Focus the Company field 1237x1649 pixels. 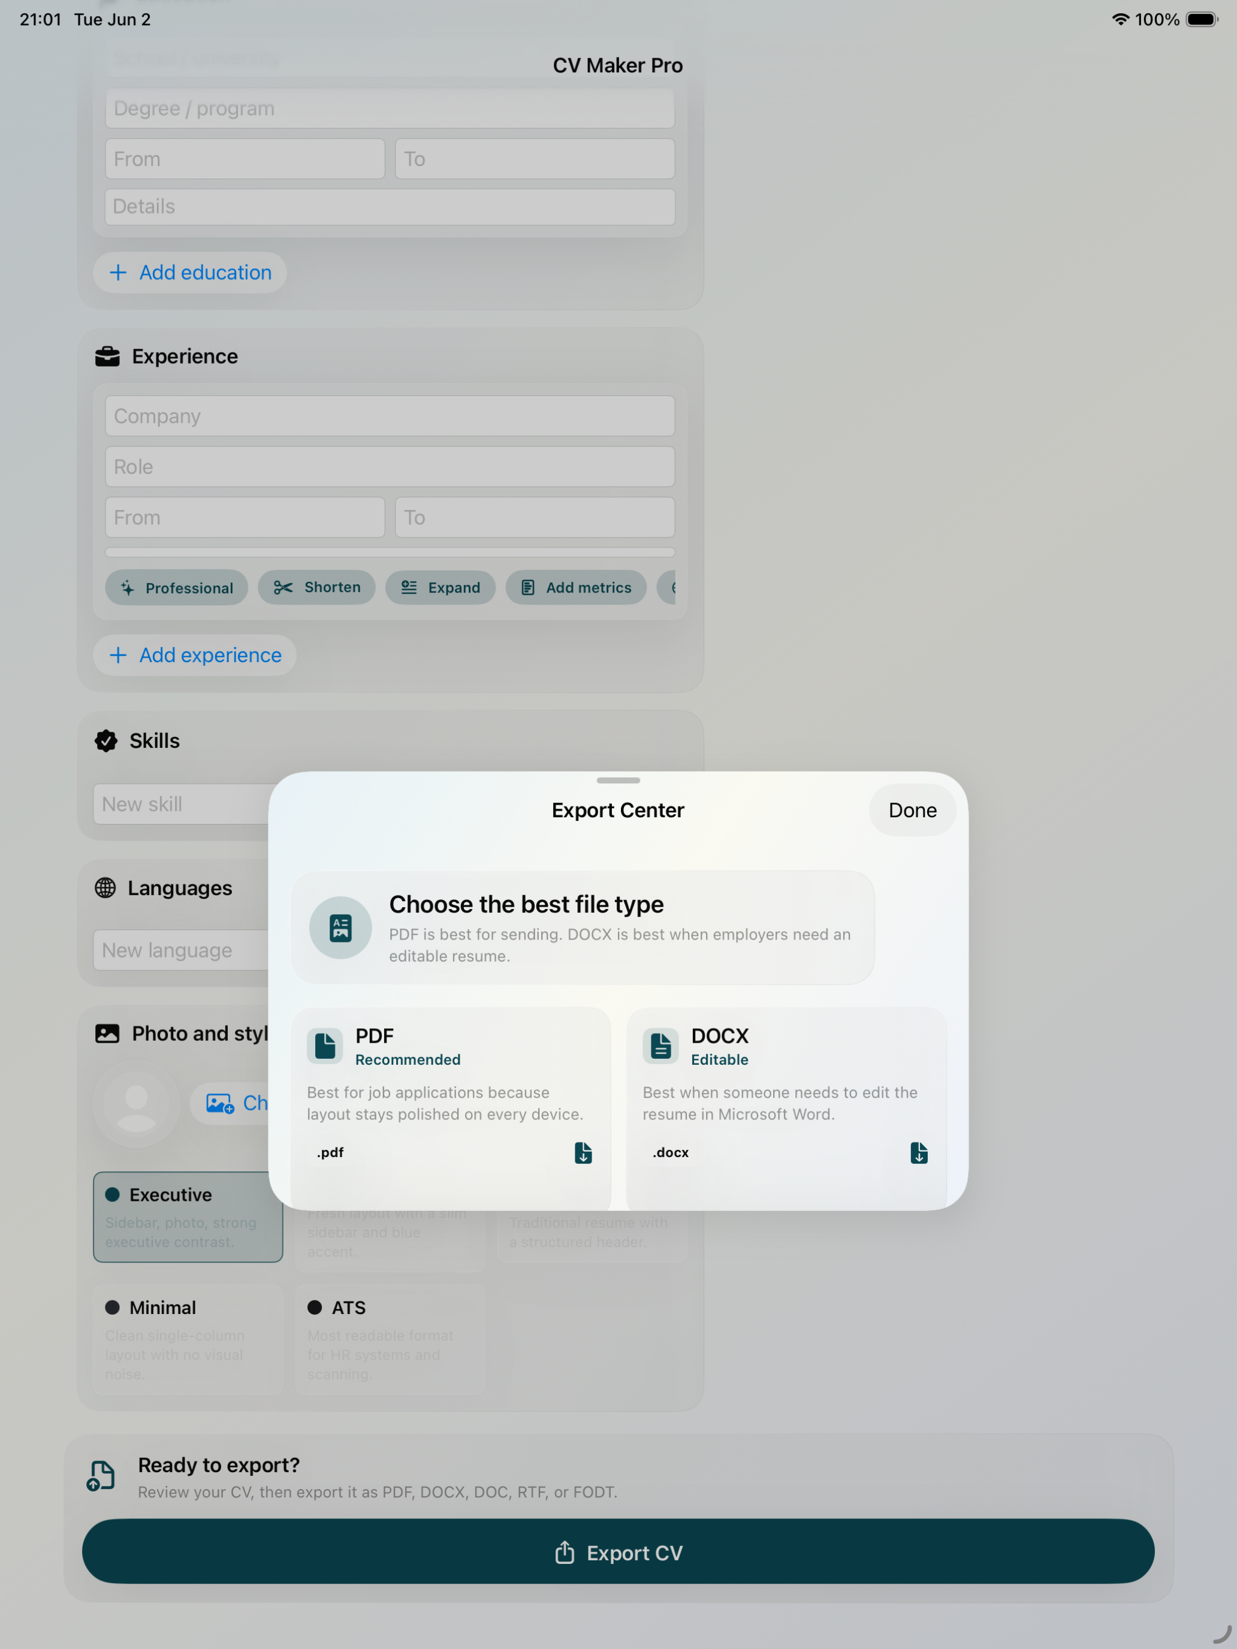pyautogui.click(x=390, y=416)
